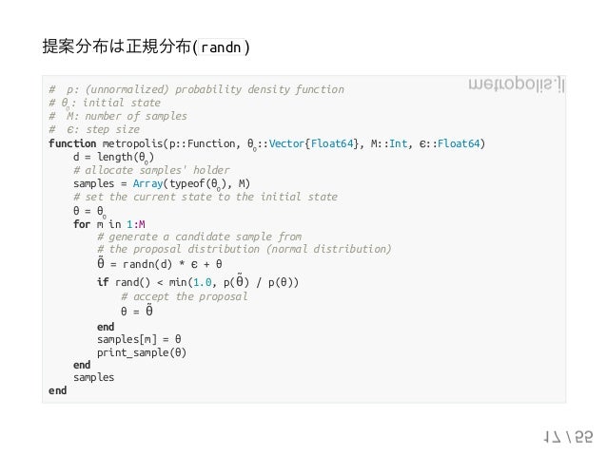Click the flipped metropolis.jl file label

click(517, 84)
